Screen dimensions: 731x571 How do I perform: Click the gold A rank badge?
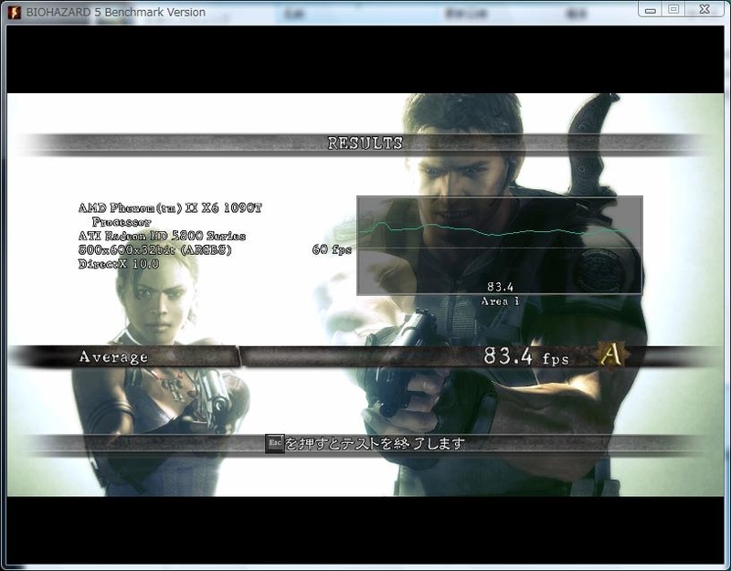click(x=612, y=356)
